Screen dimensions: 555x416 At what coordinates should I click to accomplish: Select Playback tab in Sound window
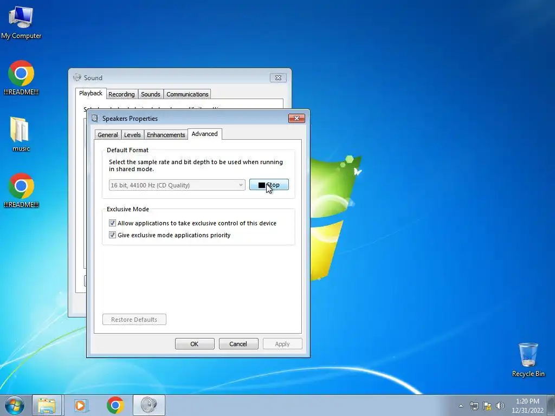[91, 93]
